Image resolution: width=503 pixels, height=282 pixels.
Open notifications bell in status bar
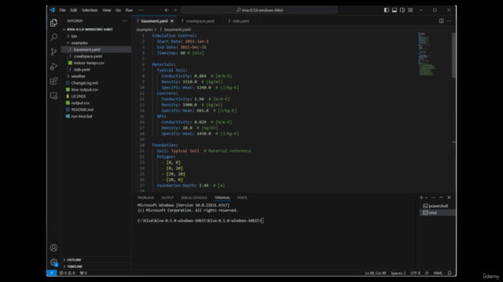coord(450,273)
